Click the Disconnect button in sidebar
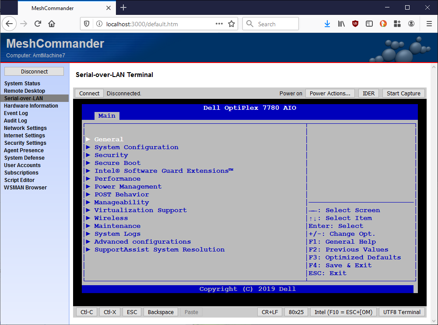 point(34,71)
